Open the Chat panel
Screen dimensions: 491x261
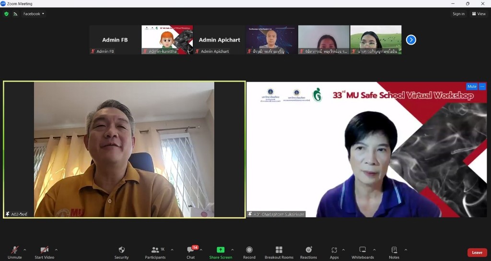(190, 252)
